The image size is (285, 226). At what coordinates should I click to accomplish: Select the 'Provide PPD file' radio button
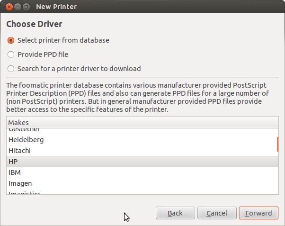click(x=11, y=54)
